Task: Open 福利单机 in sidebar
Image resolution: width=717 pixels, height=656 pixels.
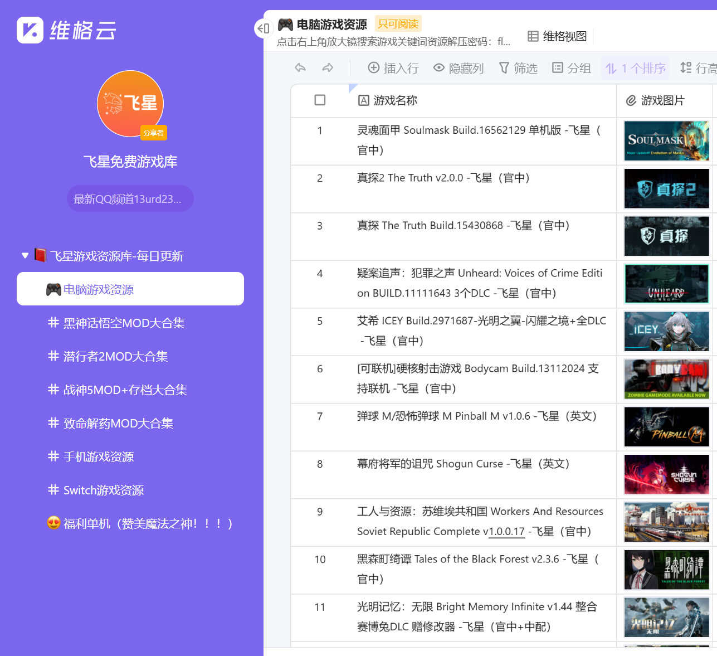Action: pyautogui.click(x=130, y=523)
